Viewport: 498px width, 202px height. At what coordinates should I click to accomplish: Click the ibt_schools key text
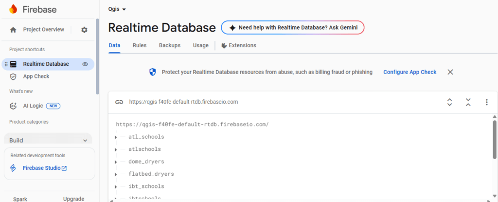tap(146, 186)
